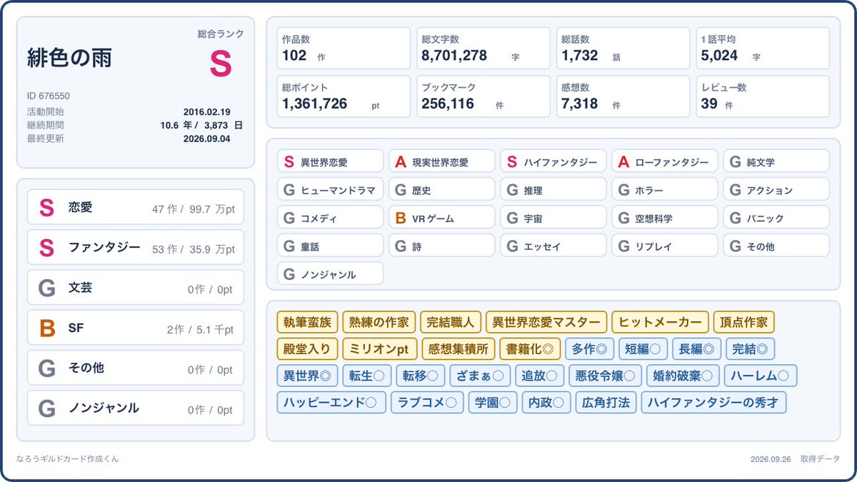Viewport: 857px width, 482px height.
Task: Select the ヒットメーカー badge
Action: pyautogui.click(x=660, y=322)
